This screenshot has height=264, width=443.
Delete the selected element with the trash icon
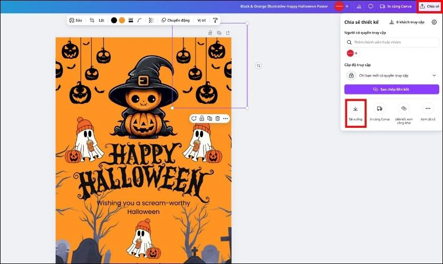point(217,118)
